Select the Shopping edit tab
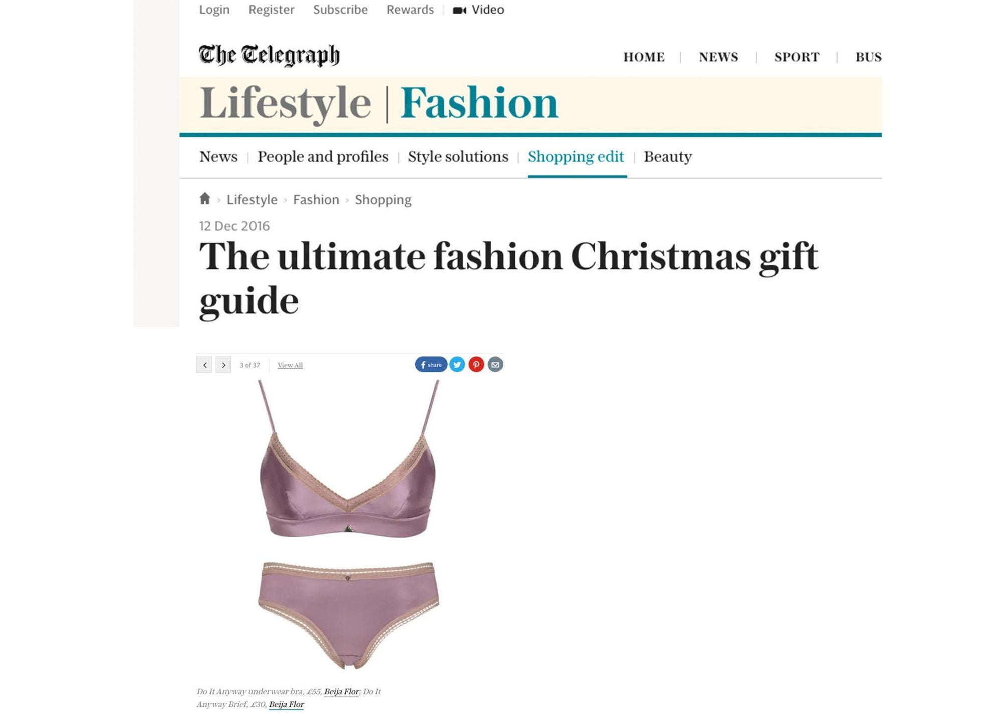The height and width of the screenshot is (716, 1002). [x=576, y=156]
